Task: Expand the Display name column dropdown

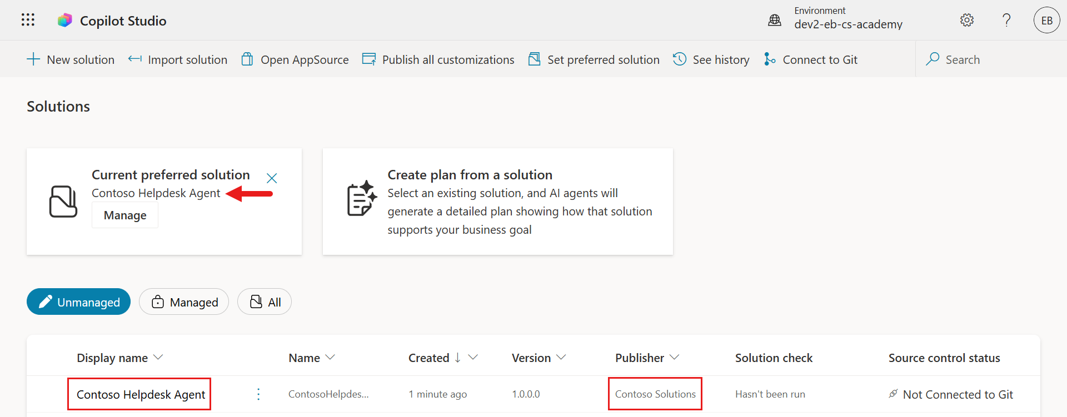Action: coord(158,358)
